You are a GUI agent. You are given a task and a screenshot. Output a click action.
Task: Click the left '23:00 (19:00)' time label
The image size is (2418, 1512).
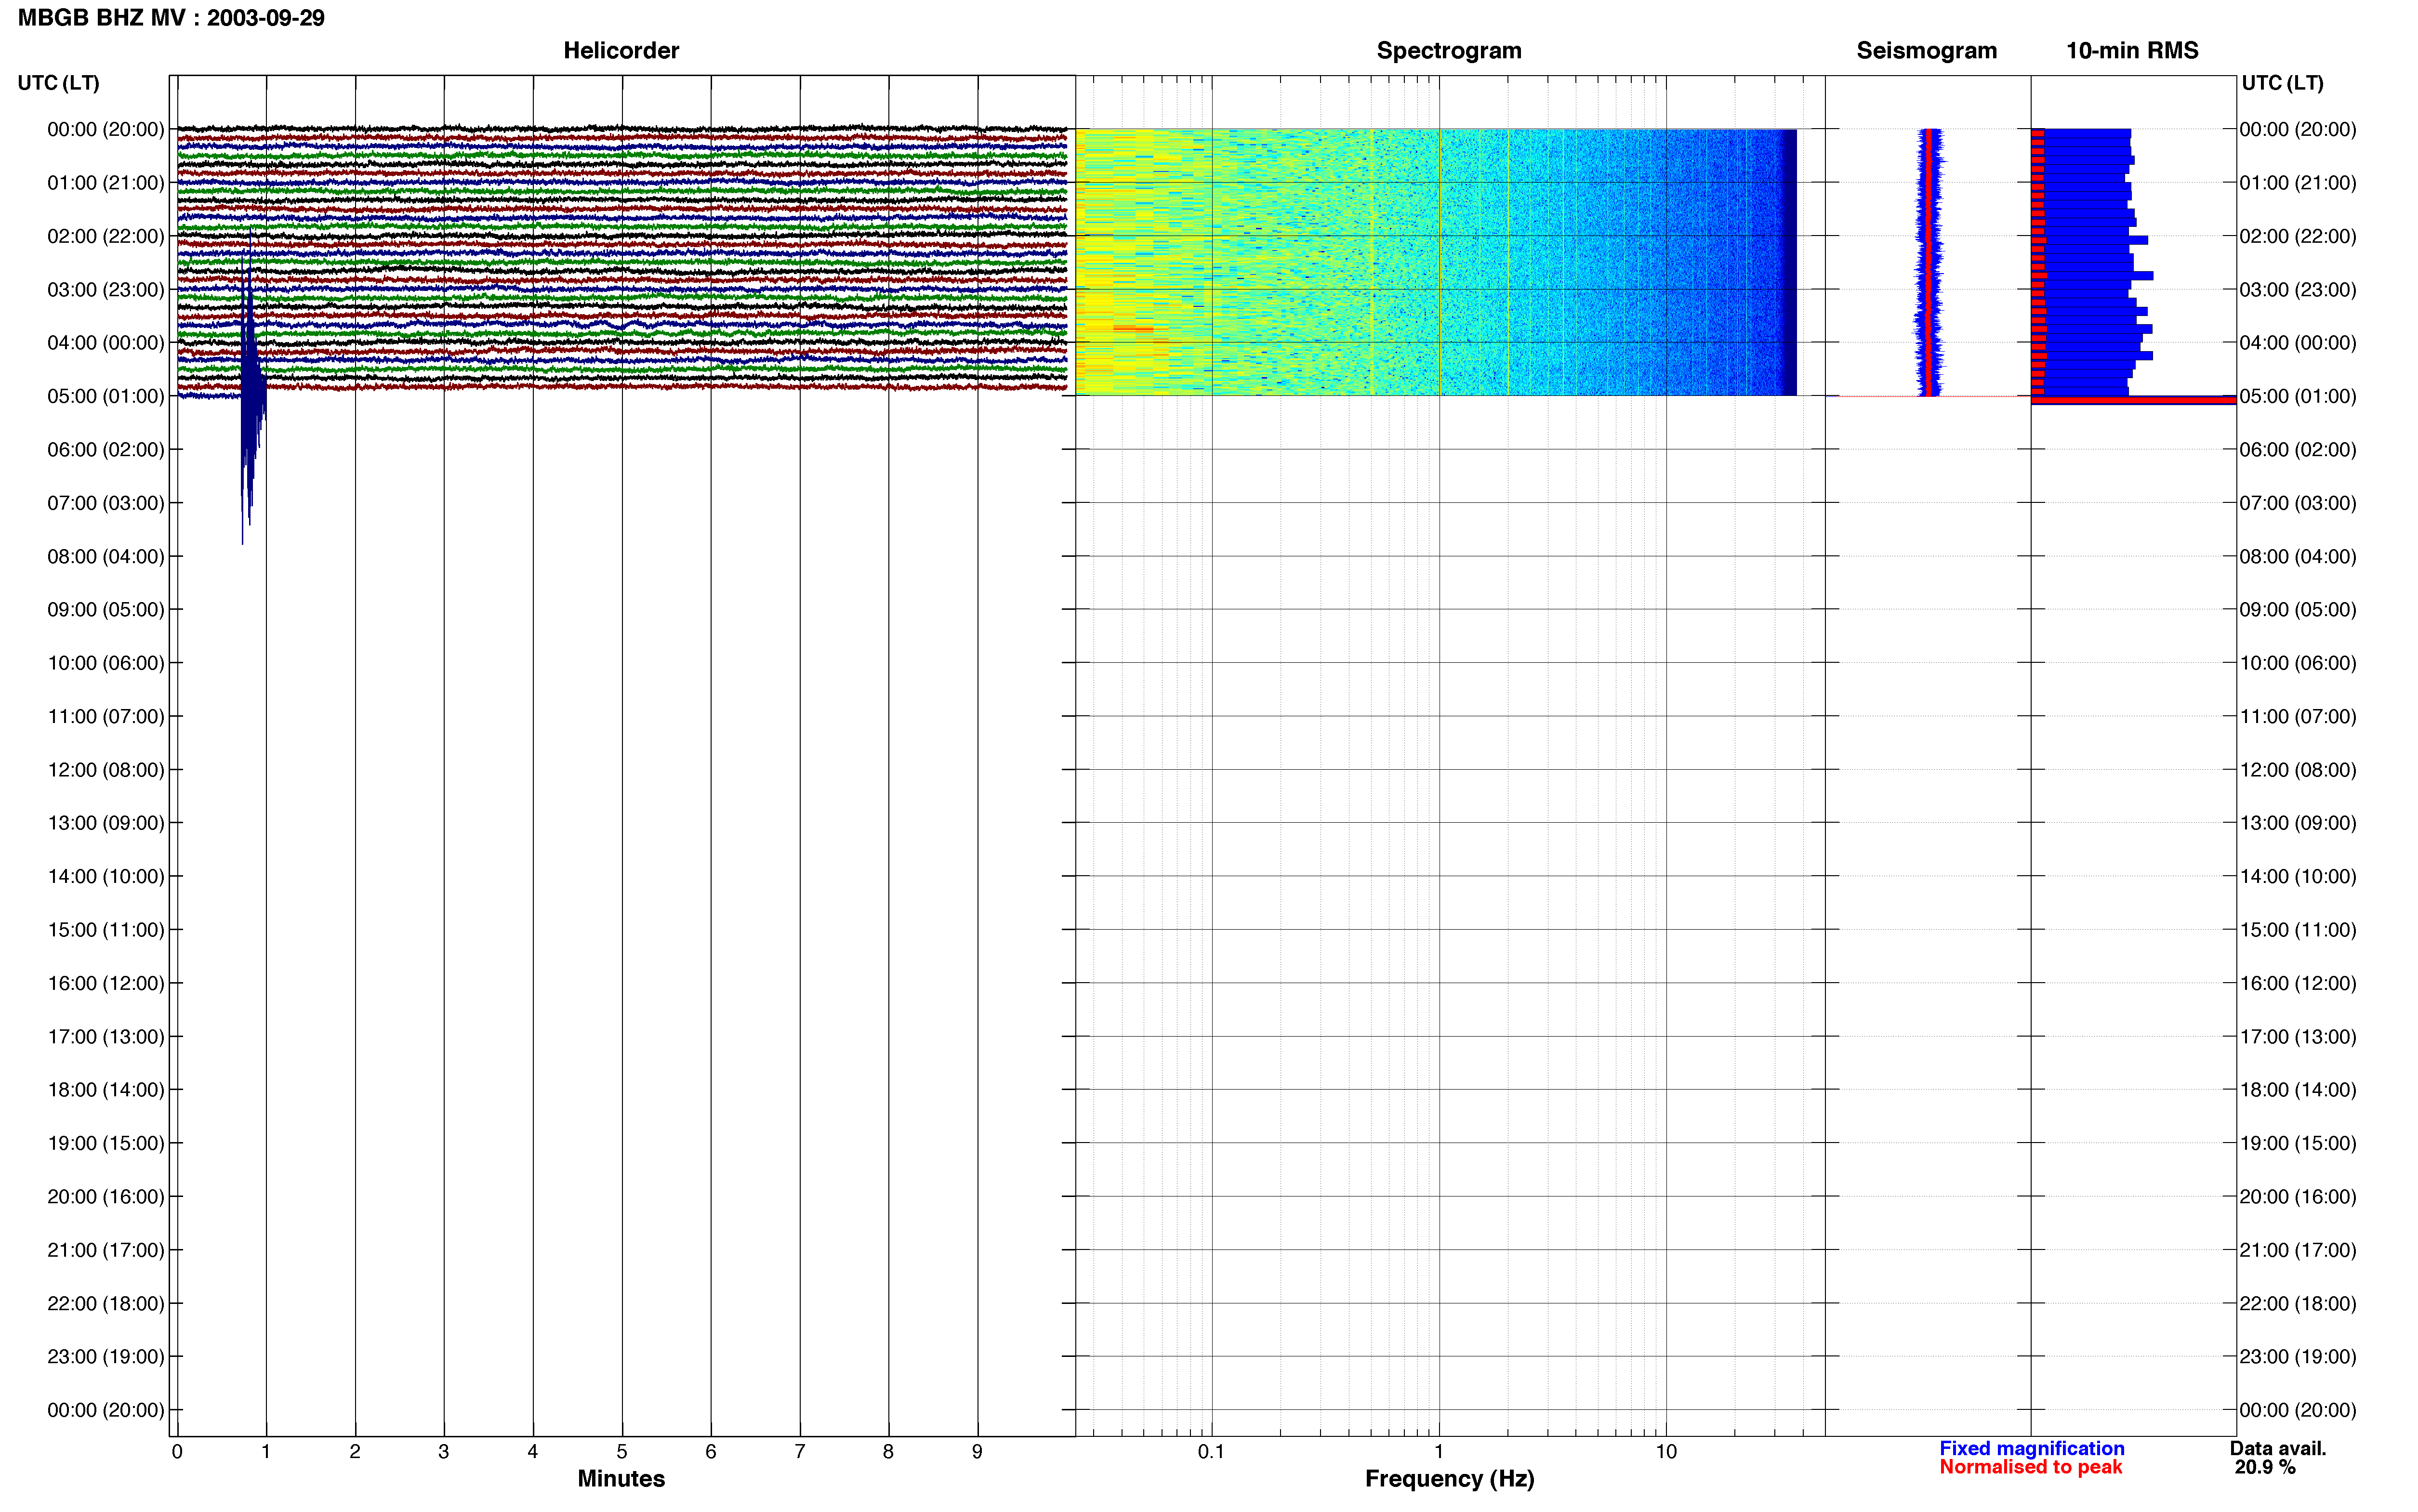106,1357
